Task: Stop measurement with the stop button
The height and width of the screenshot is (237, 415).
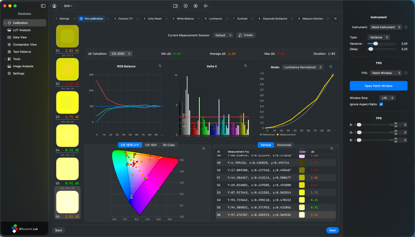Action: [x=196, y=6]
